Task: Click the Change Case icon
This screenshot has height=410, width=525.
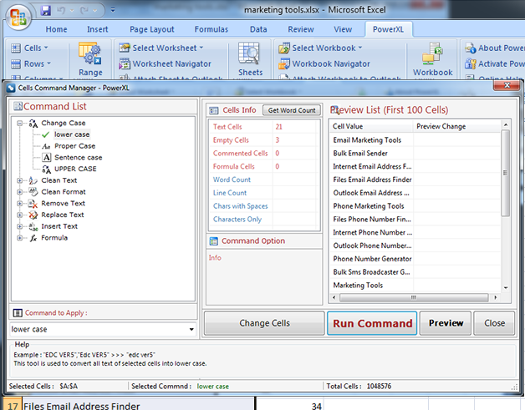Action: point(33,123)
